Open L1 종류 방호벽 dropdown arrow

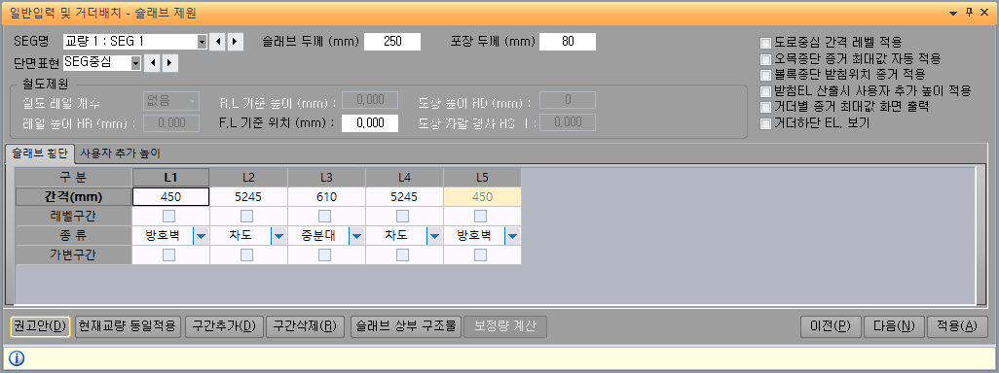click(x=201, y=236)
